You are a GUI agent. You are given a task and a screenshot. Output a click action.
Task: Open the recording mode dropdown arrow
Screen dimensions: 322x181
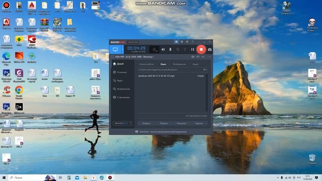(x=123, y=49)
